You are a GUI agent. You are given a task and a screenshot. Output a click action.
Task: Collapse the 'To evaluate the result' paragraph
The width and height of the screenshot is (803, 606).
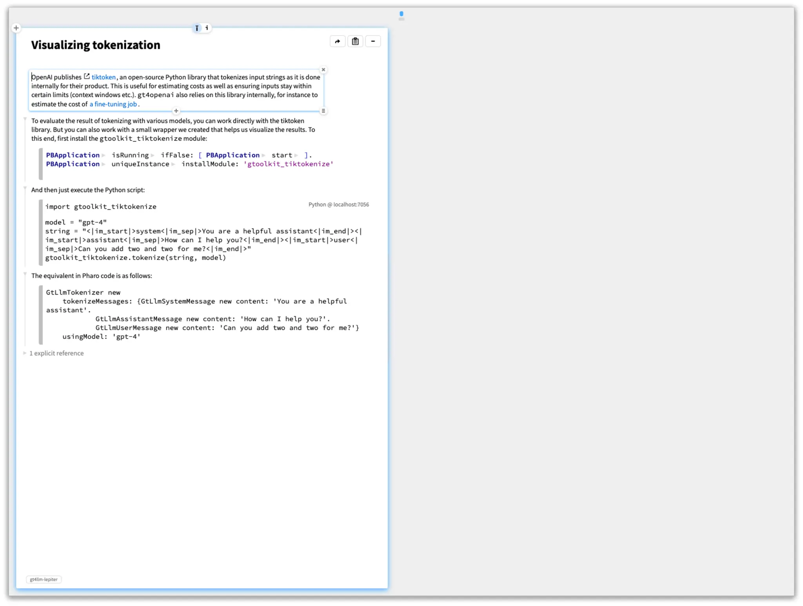(x=25, y=119)
